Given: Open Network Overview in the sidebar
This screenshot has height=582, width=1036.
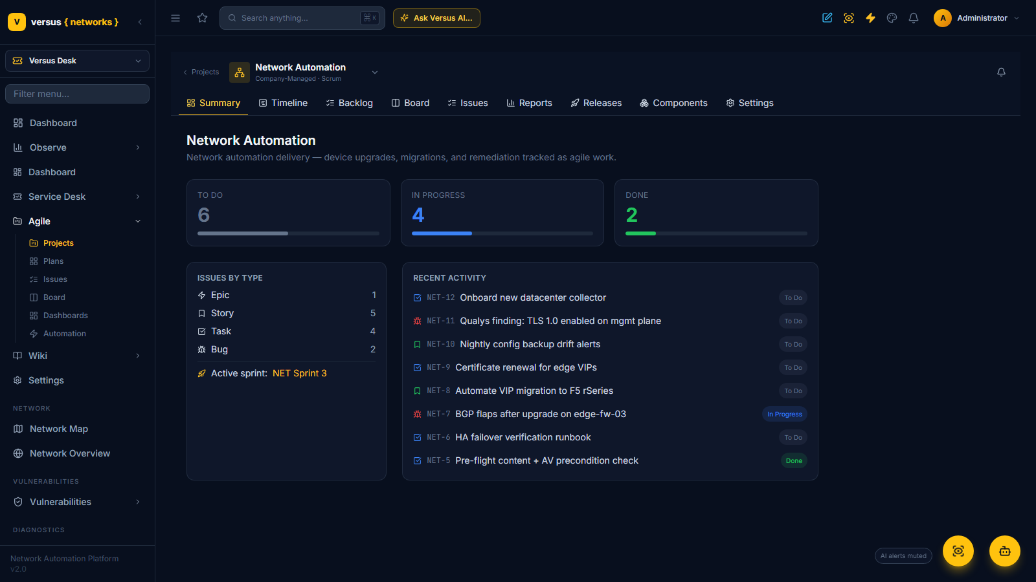Looking at the screenshot, I should [x=77, y=453].
